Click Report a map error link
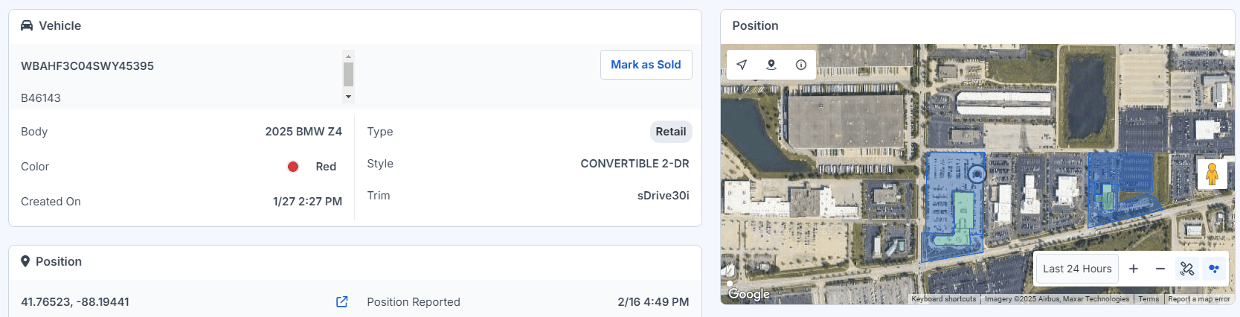 pyautogui.click(x=1199, y=299)
